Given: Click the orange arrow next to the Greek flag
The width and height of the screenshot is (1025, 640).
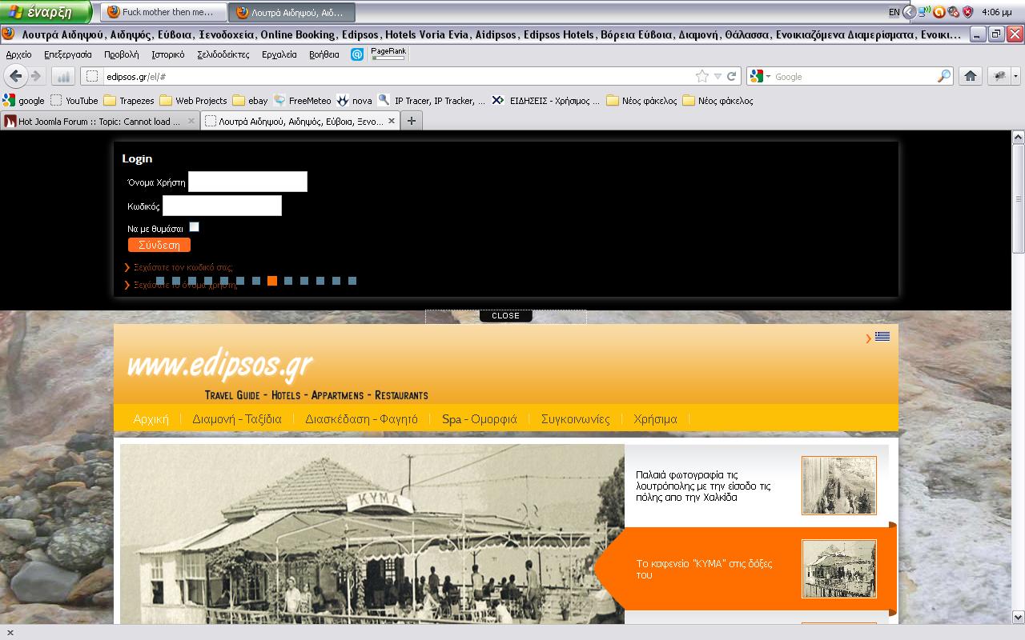Looking at the screenshot, I should (868, 338).
